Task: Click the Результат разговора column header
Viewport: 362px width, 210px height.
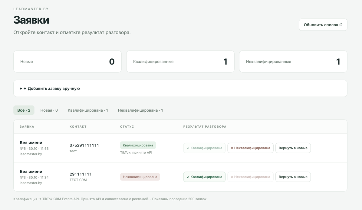Action: pos(205,126)
